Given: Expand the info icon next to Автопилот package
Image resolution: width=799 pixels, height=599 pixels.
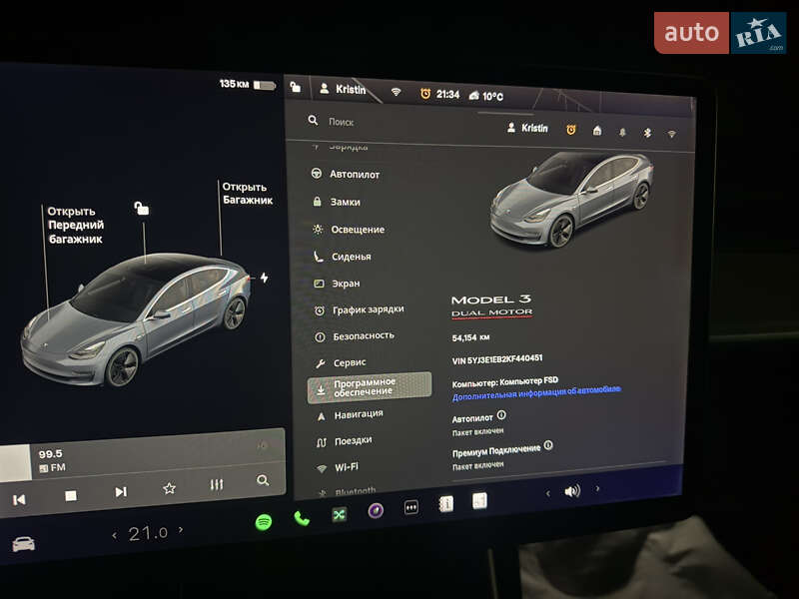Looking at the screenshot, I should click(x=500, y=416).
